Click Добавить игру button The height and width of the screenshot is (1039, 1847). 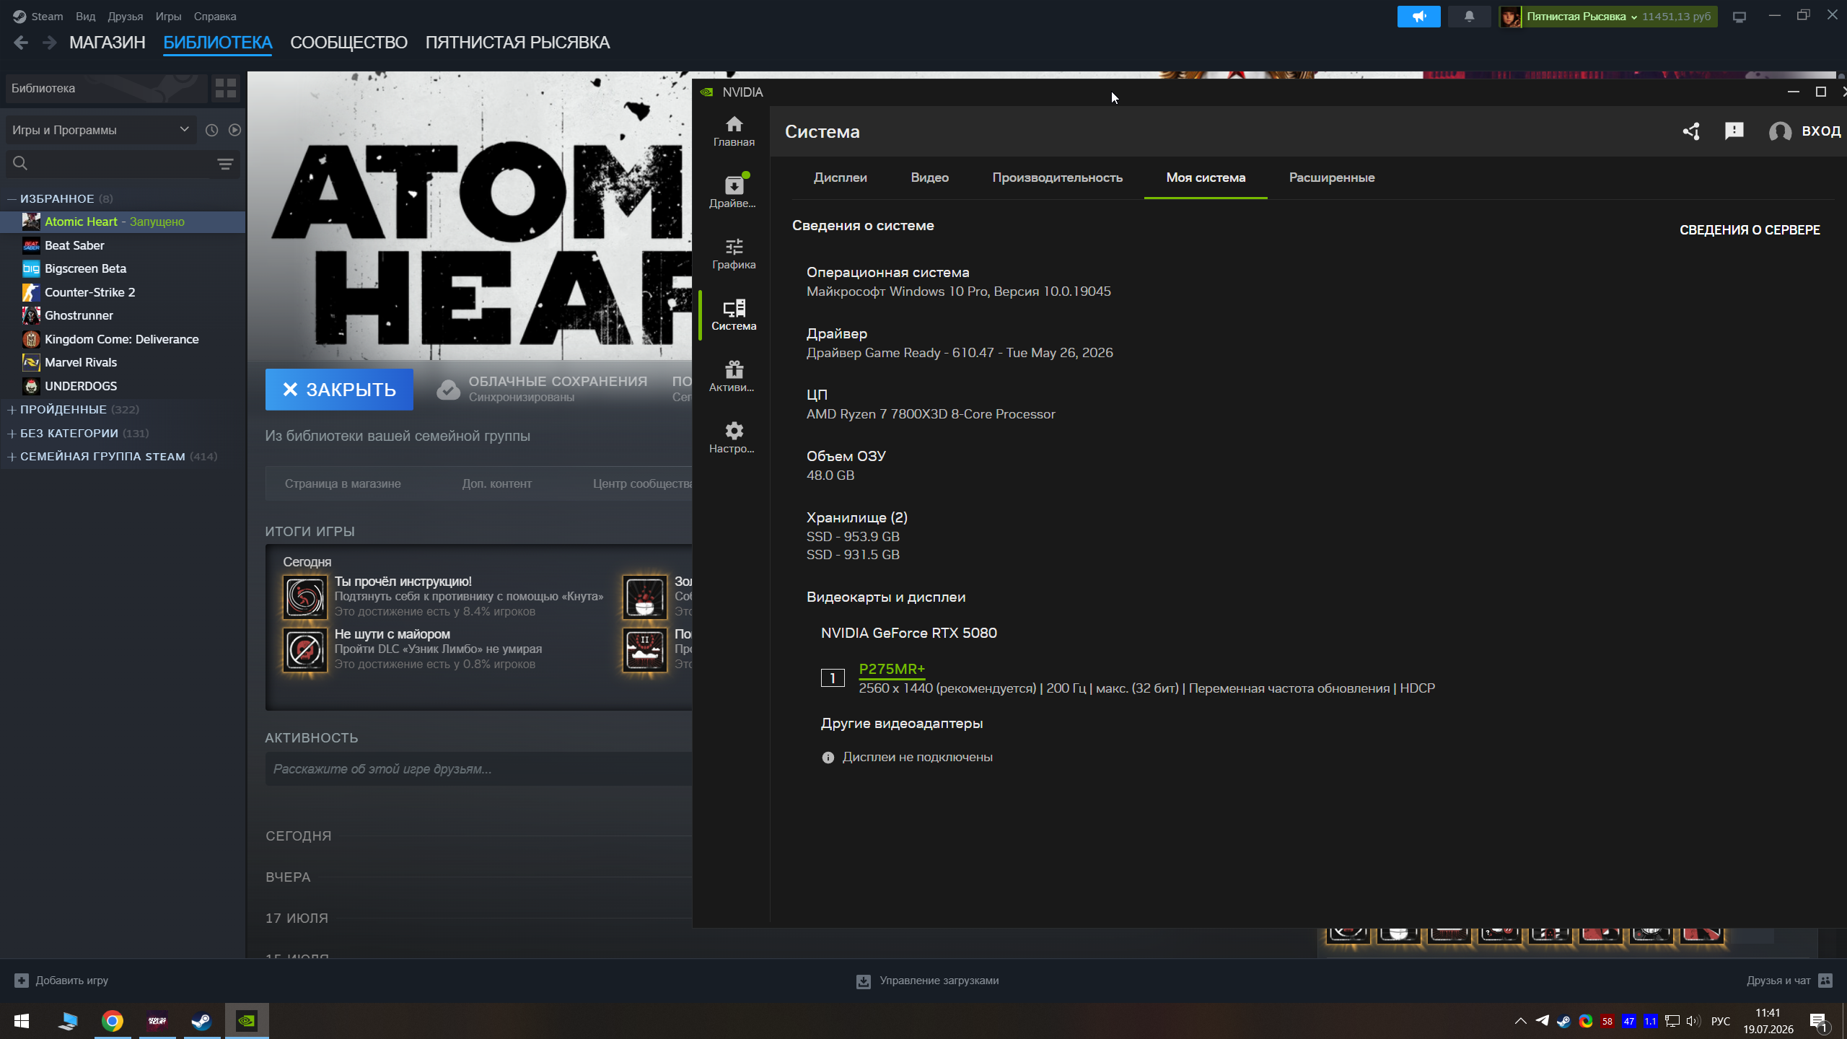pyautogui.click(x=61, y=981)
